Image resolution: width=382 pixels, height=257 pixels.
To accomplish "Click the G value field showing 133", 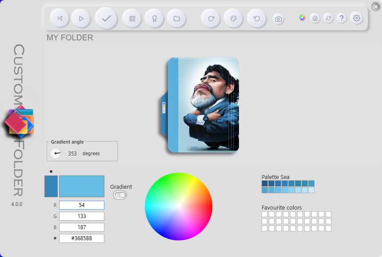I will coord(82,216).
